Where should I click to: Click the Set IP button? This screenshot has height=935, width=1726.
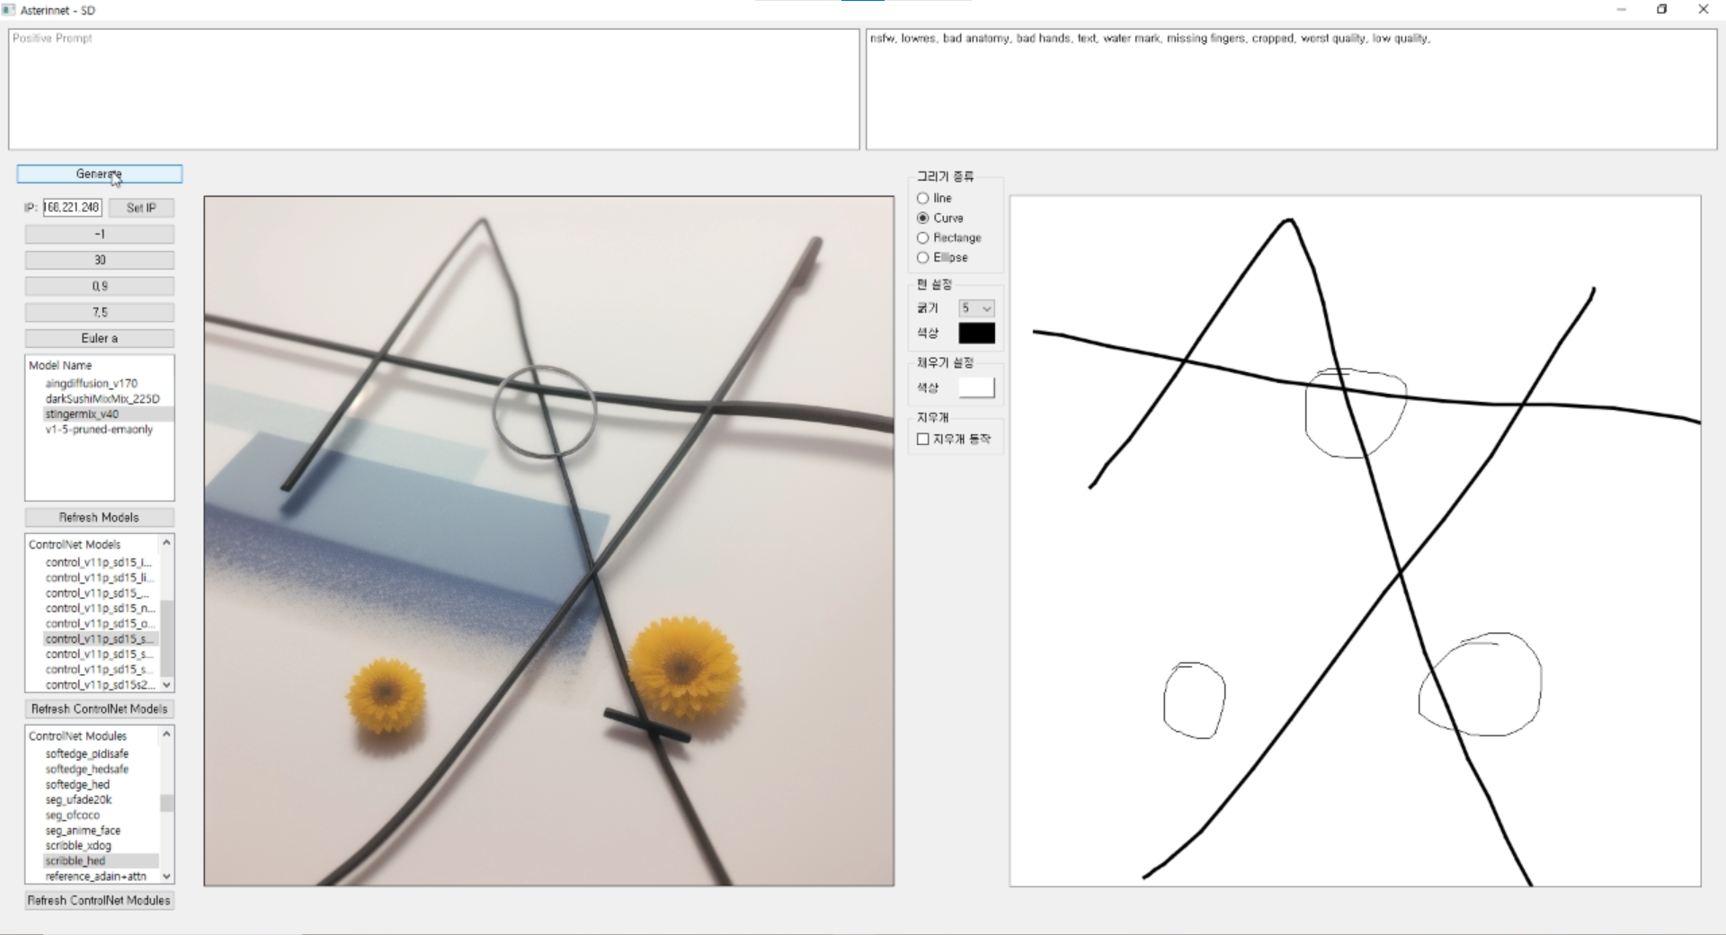141,208
